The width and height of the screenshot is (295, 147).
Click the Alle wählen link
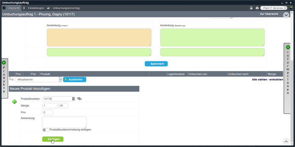pos(259,80)
